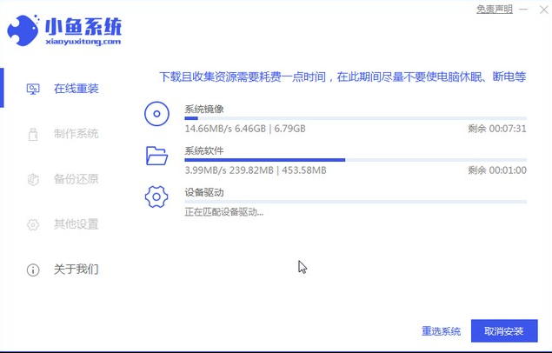The width and height of the screenshot is (552, 353).
Task: Click the 系统镜像 disc icon
Action: point(156,114)
